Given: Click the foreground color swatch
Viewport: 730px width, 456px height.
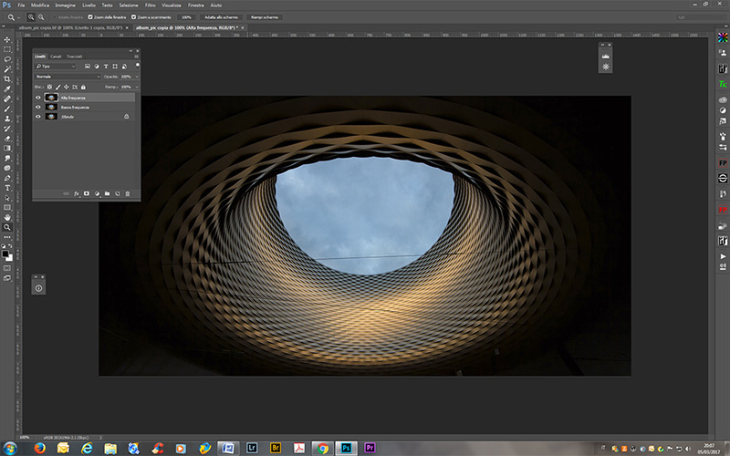Looking at the screenshot, I should click(5, 253).
